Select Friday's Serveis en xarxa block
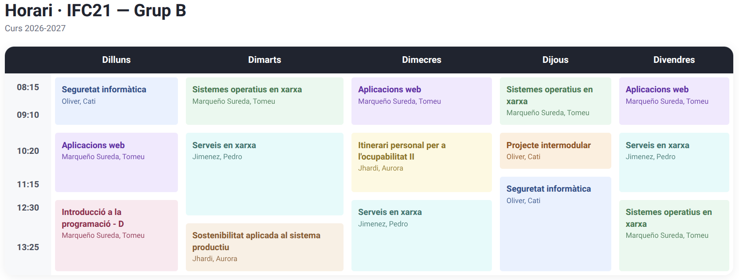The image size is (739, 280). tap(674, 162)
